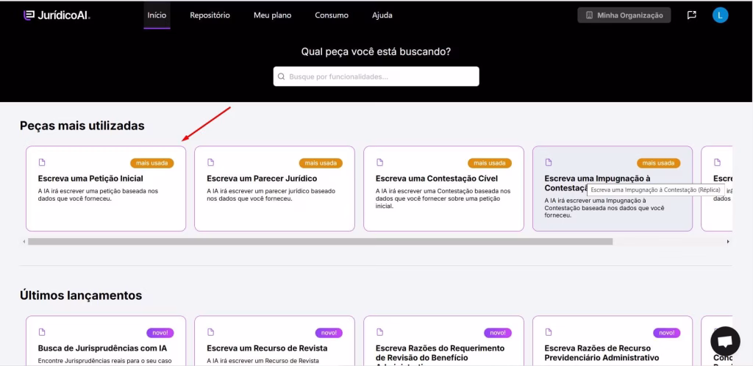Screen dimensions: 753x366
Task: Click the Últimos lançamentos heading
Action: [x=81, y=295]
